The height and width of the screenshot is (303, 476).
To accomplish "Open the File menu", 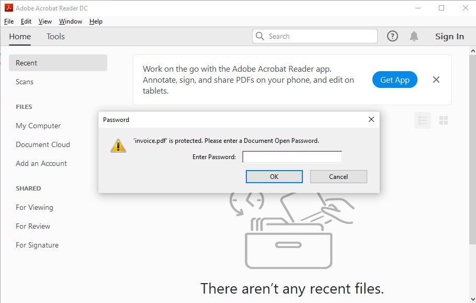I will (8, 21).
